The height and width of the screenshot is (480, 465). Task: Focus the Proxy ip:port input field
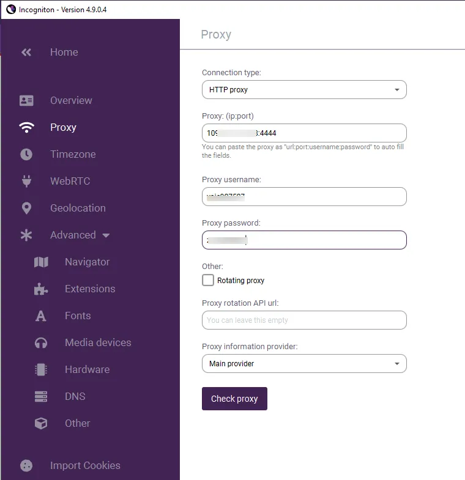pos(304,133)
